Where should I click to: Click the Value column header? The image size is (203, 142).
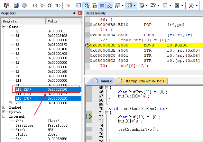click(x=64, y=21)
